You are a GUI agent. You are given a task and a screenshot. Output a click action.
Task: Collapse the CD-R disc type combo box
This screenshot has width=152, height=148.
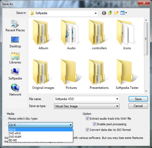coord(40,125)
